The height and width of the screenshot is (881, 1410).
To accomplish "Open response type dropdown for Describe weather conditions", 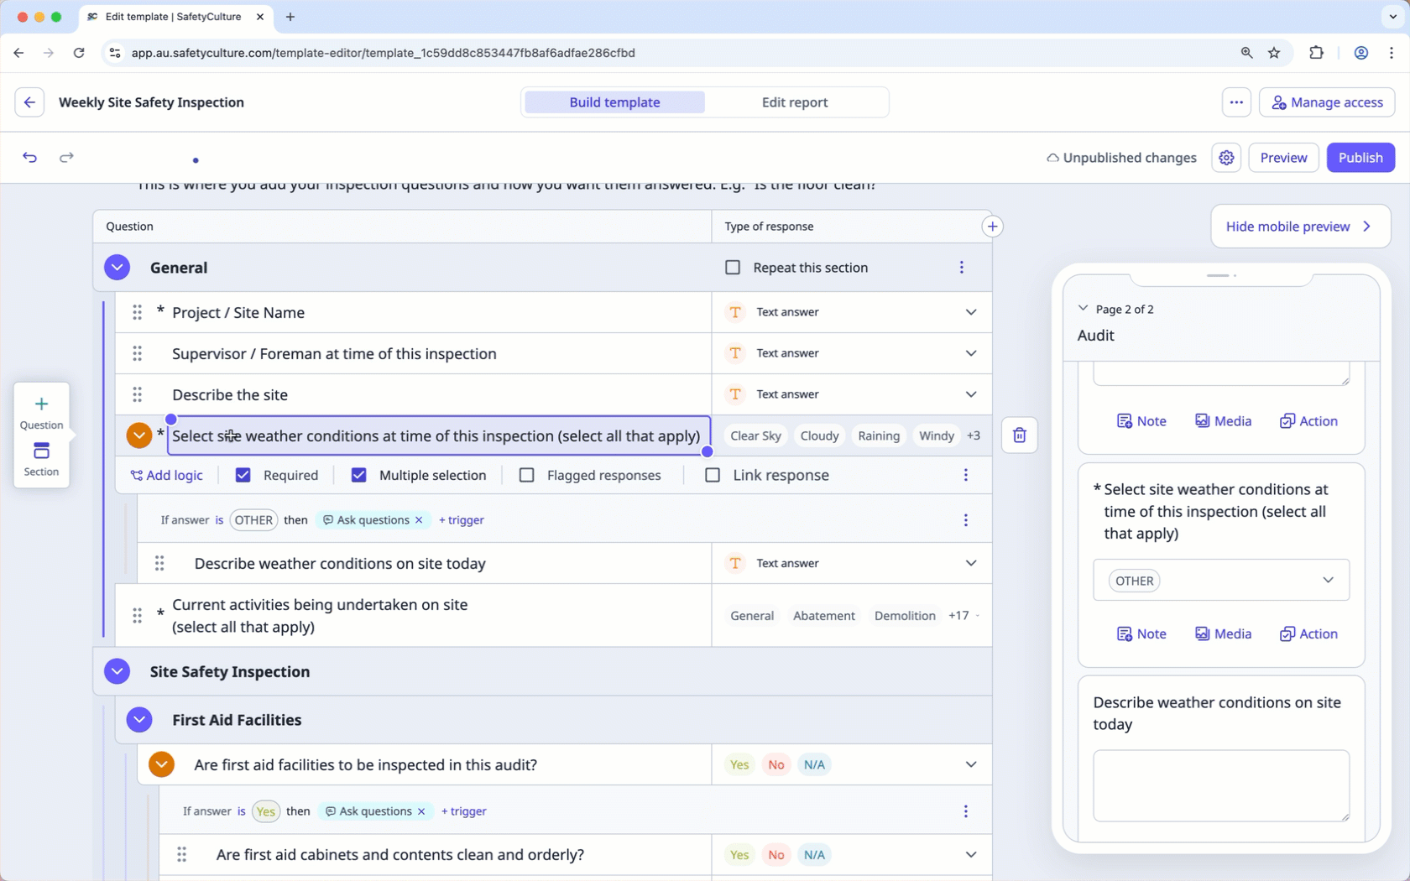I will point(971,563).
